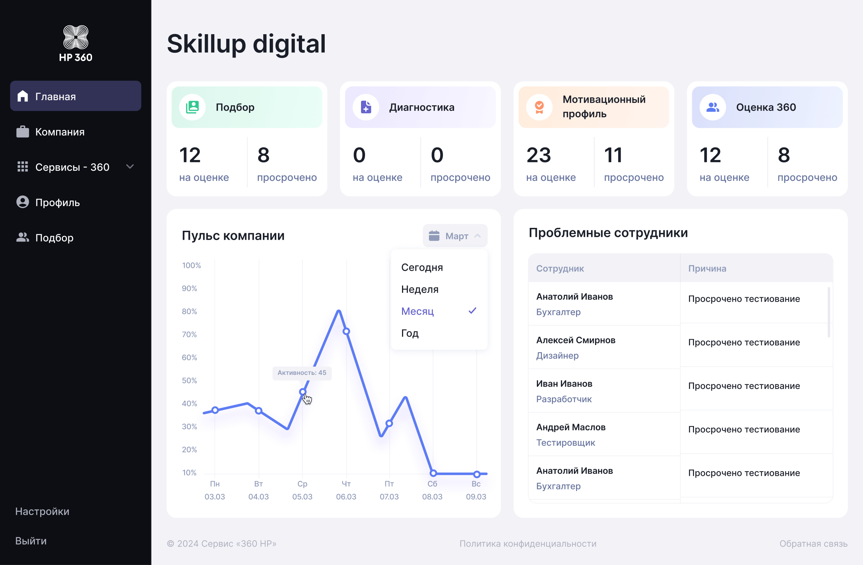The height and width of the screenshot is (565, 863).
Task: Pick Год in the period dropdown
Action: tap(410, 333)
